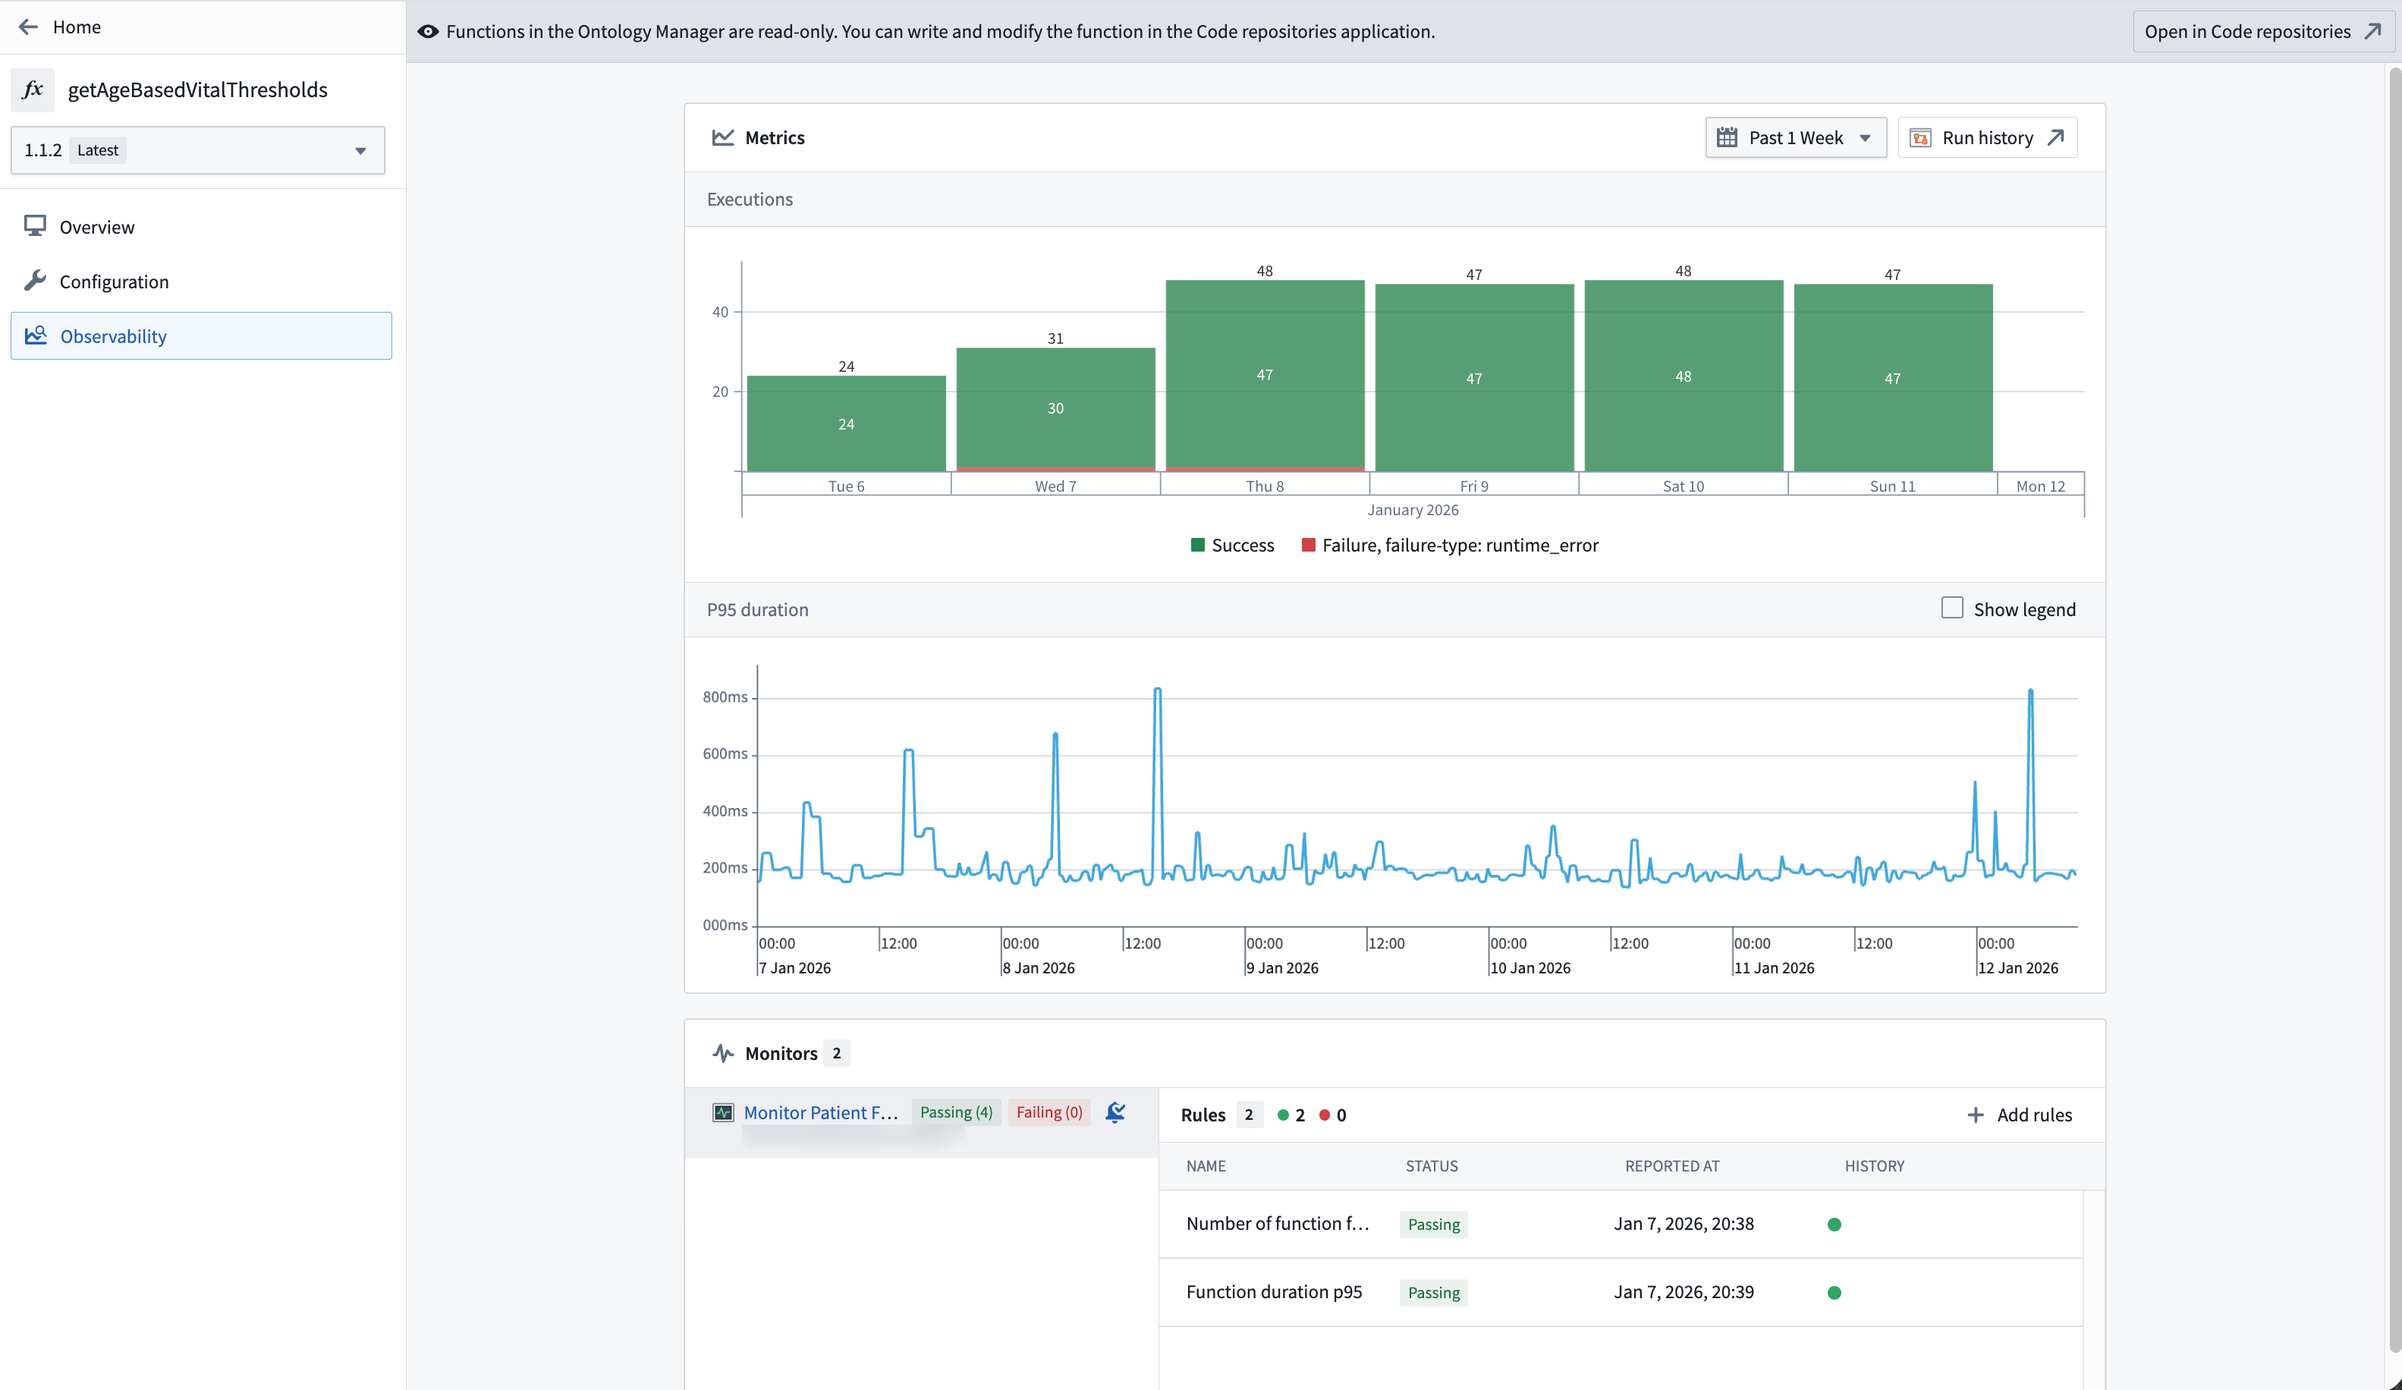Click the green history dot for Function duration p95
2402x1390 pixels.
click(x=1833, y=1293)
